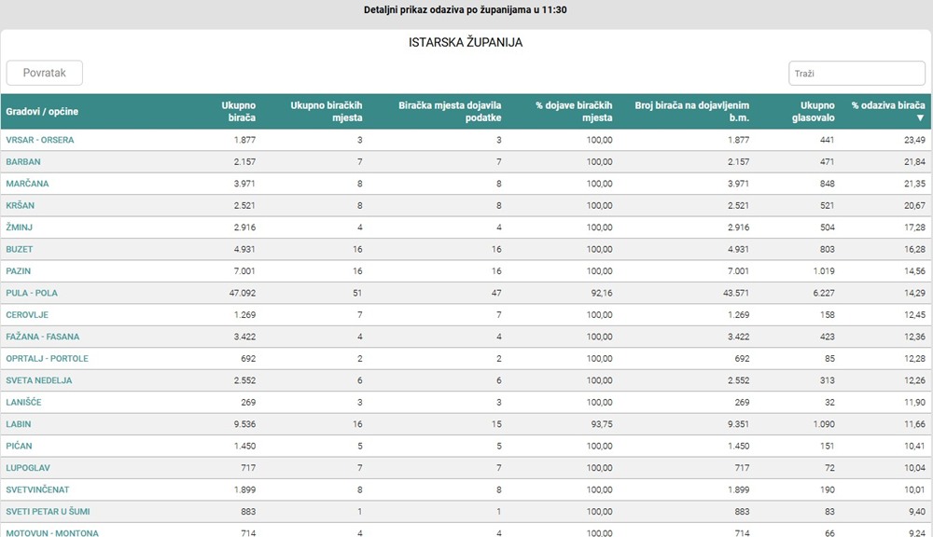Open the BARBAN municipality link
The image size is (933, 537).
23,162
